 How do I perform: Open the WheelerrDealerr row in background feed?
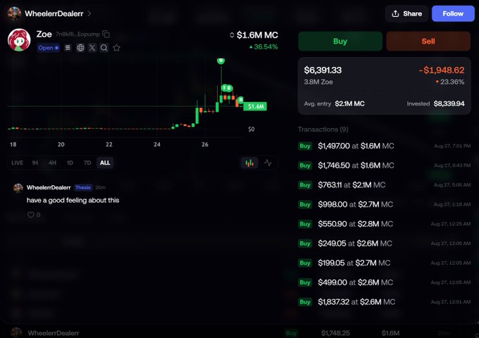(240, 333)
